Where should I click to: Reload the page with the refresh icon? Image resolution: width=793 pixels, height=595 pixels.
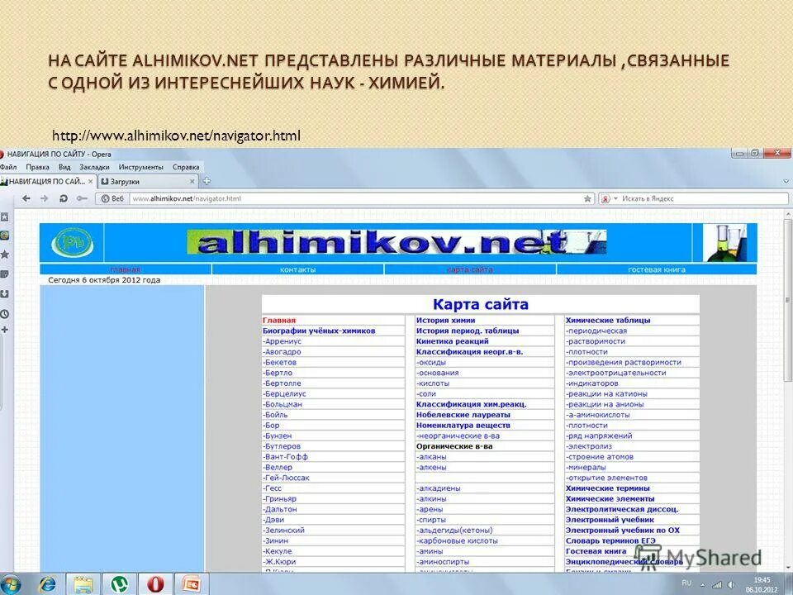[x=64, y=198]
